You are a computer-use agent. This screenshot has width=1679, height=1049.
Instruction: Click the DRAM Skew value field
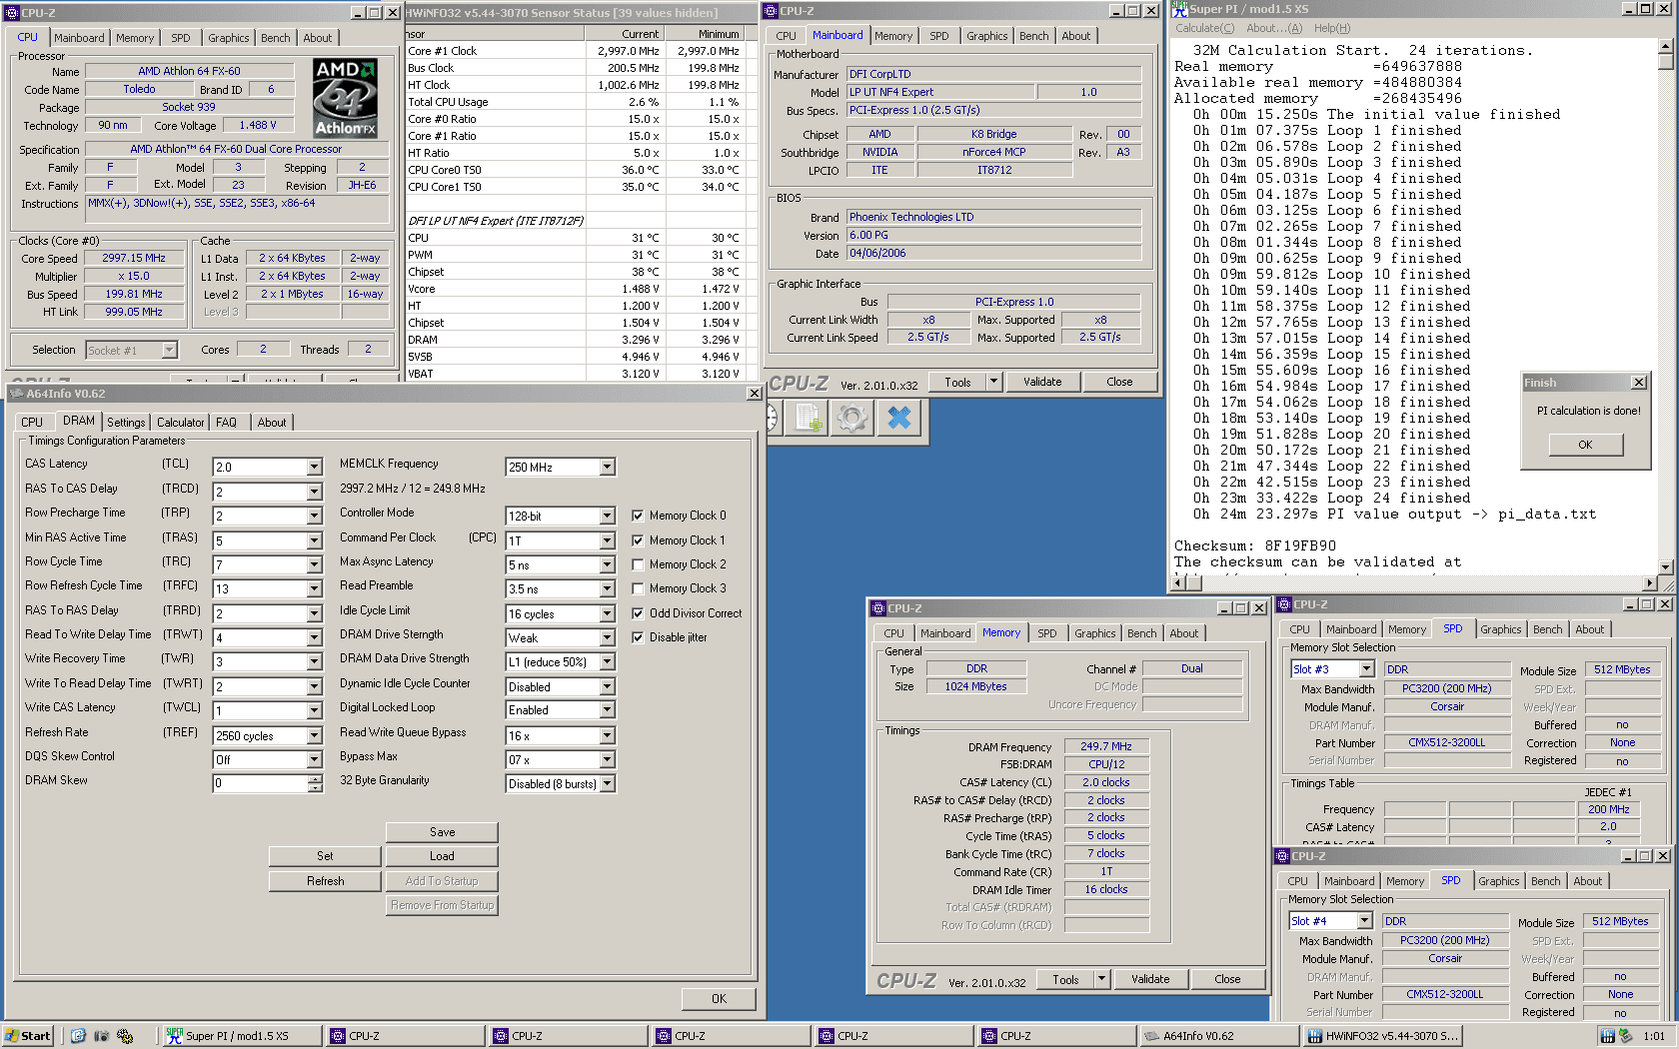pyautogui.click(x=260, y=784)
